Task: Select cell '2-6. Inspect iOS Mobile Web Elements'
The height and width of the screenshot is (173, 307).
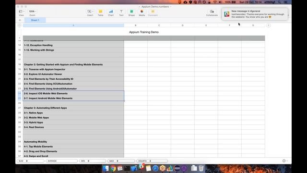Action: (x=73, y=93)
